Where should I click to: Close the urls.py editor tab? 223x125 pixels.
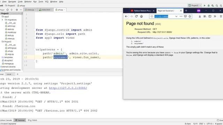click(x=64, y=10)
